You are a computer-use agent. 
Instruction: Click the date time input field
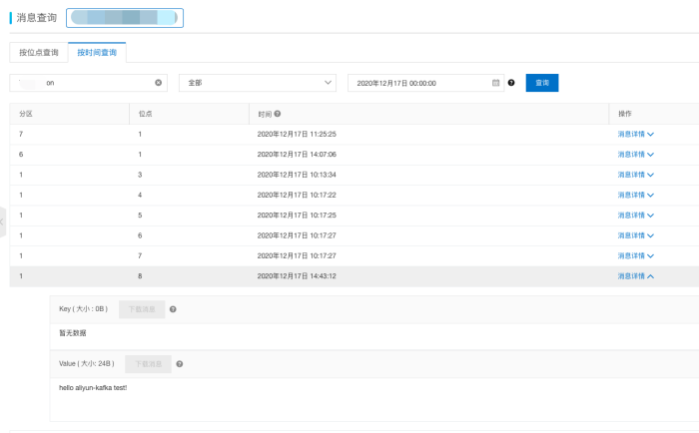419,83
